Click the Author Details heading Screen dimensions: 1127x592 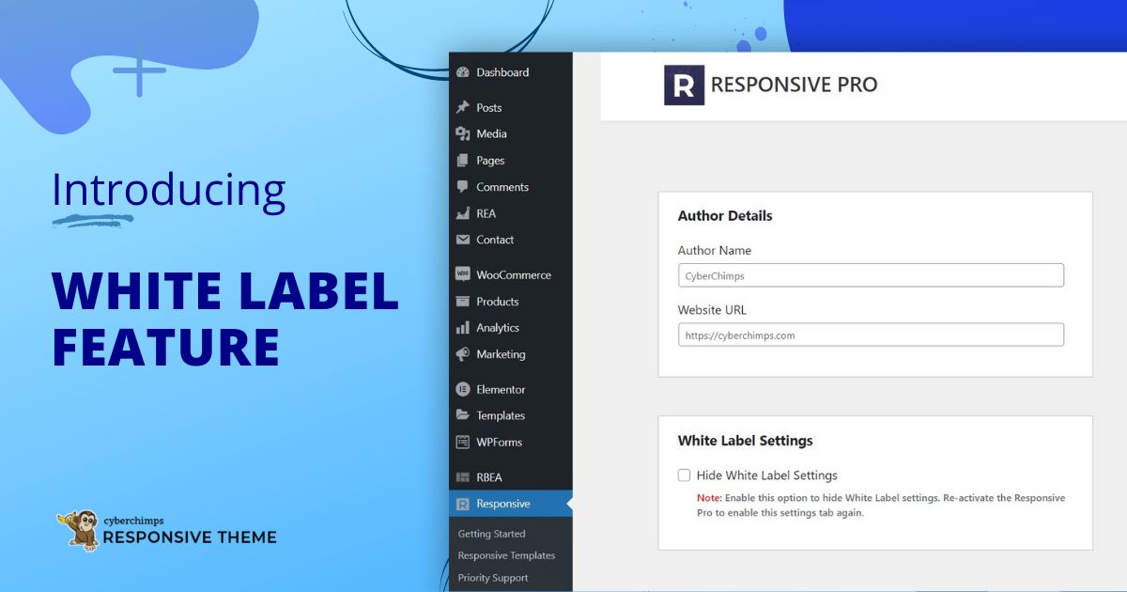[725, 216]
